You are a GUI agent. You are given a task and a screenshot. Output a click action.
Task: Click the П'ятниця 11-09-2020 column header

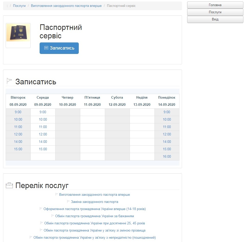92,101
